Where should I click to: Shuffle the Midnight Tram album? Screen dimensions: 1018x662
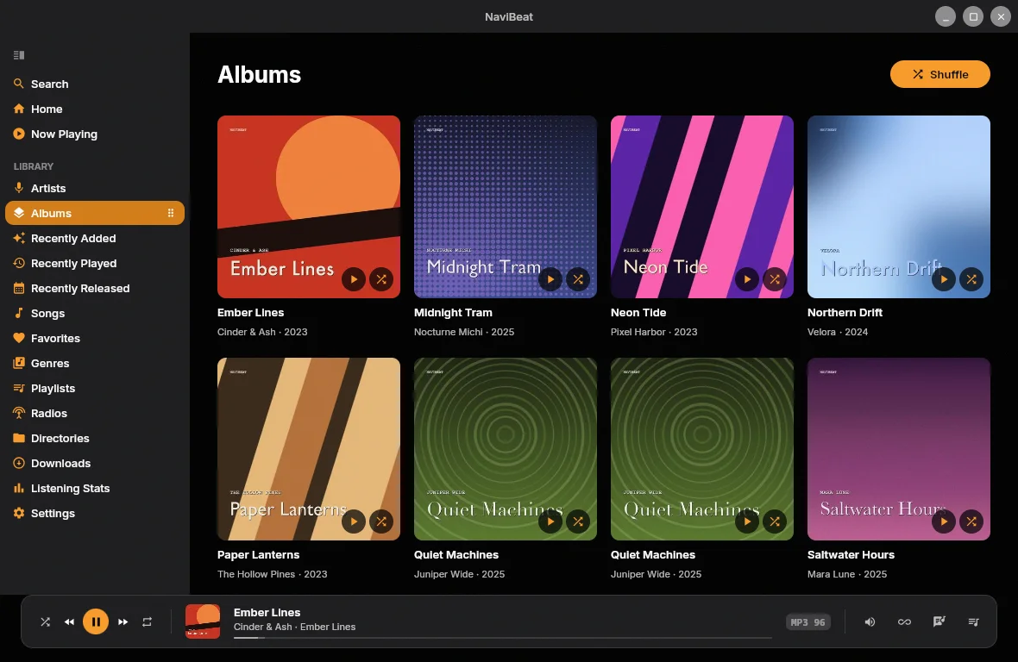coord(578,279)
